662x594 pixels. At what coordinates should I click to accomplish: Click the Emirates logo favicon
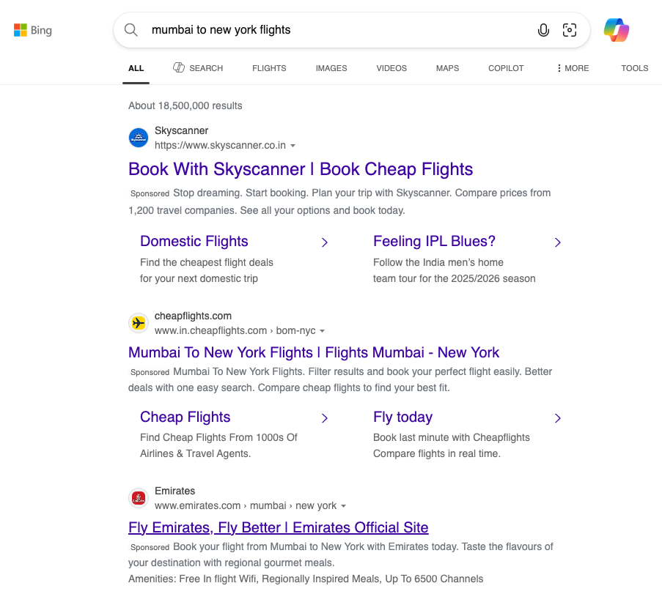(139, 497)
